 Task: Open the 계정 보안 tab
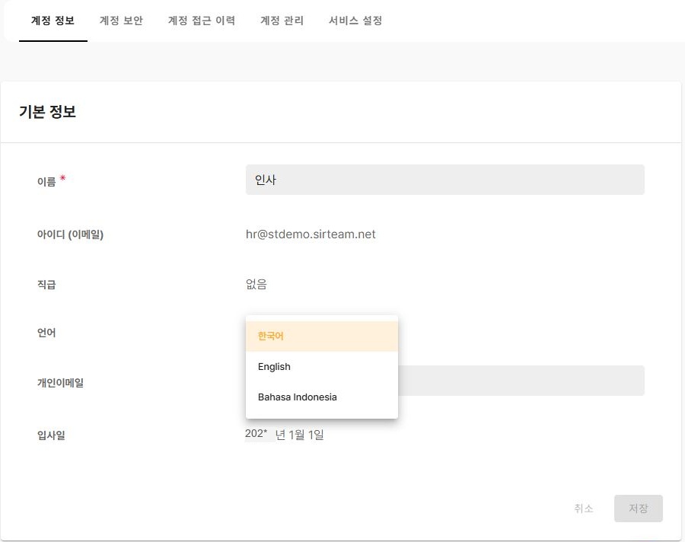121,21
